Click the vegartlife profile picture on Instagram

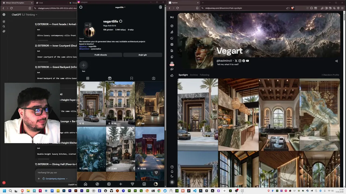tap(89, 32)
